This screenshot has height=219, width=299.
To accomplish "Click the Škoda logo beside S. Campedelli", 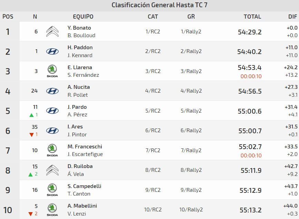I will 52,190.
